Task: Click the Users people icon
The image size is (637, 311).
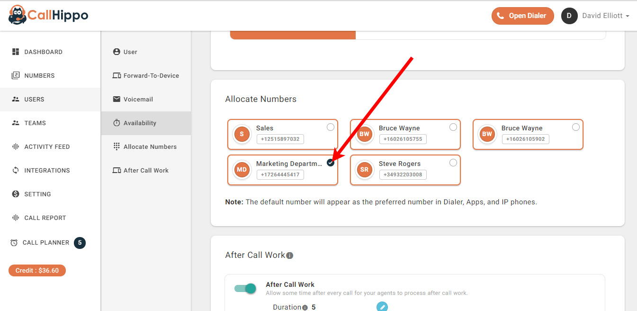Action: point(16,99)
